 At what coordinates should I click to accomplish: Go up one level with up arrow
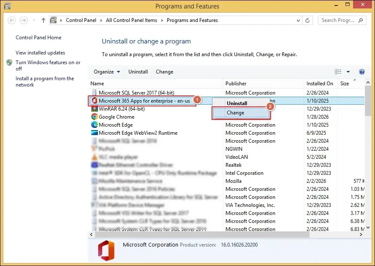point(43,20)
